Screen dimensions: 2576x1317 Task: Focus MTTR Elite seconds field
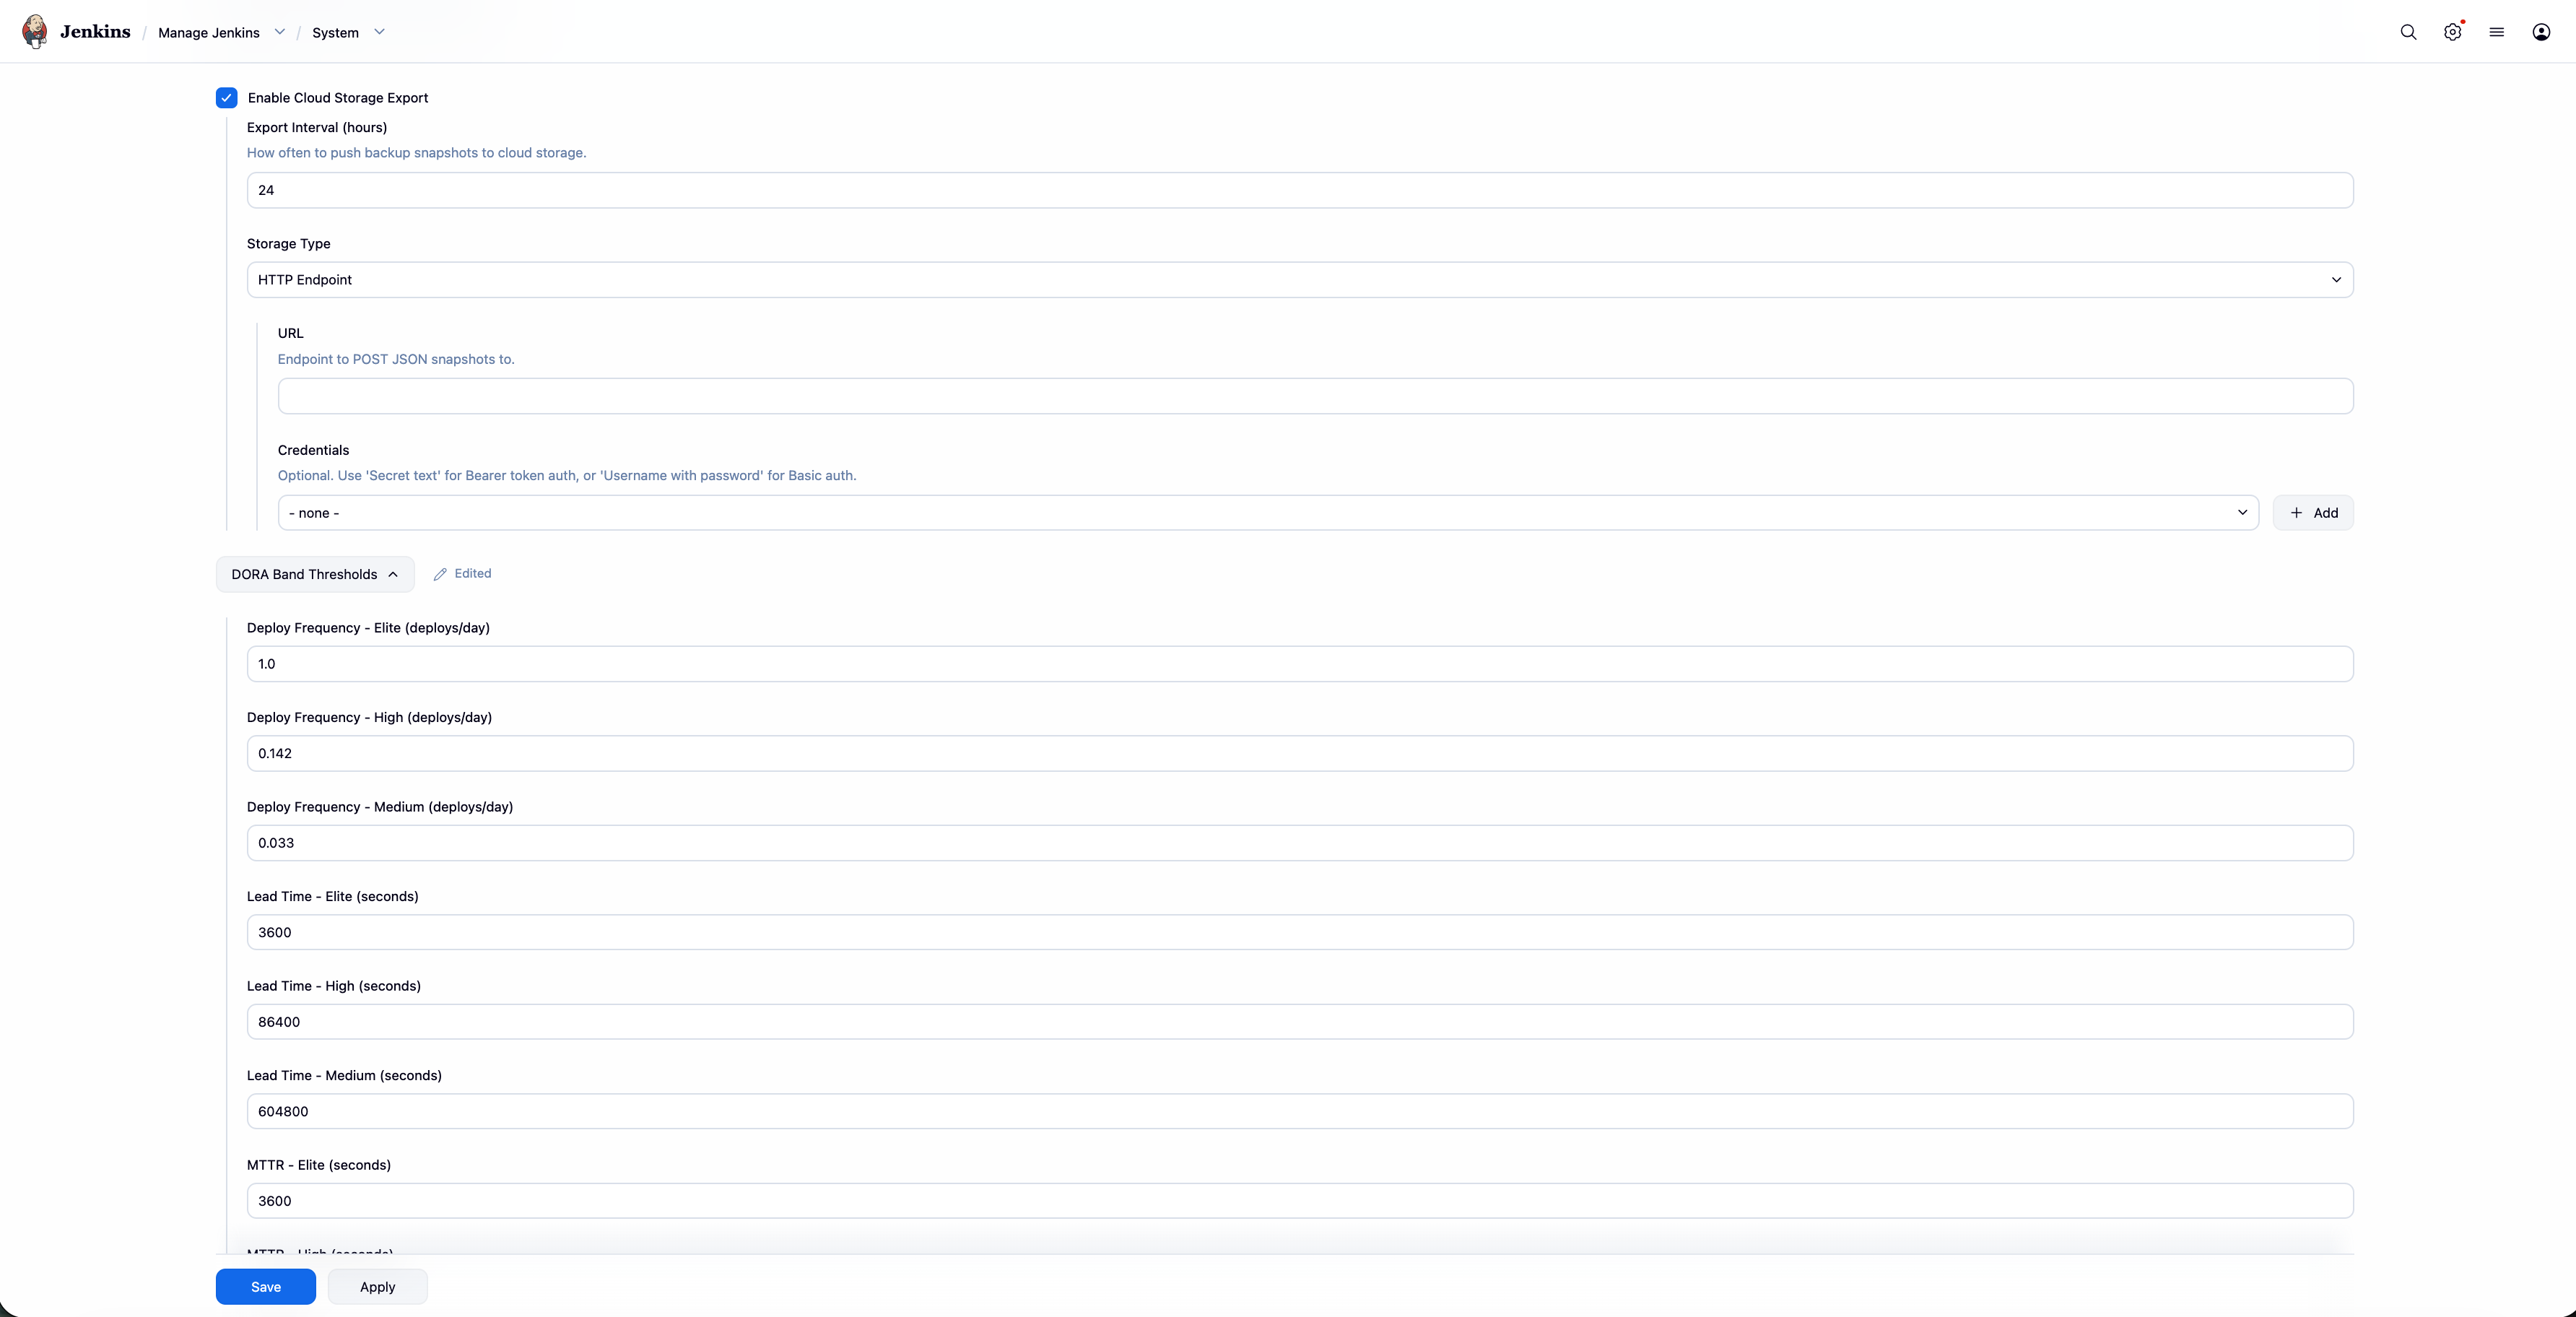[x=1300, y=1201]
